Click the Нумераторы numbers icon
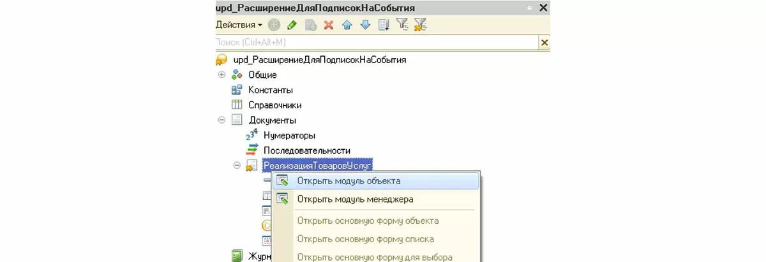Image resolution: width=766 pixels, height=262 pixels. click(252, 135)
